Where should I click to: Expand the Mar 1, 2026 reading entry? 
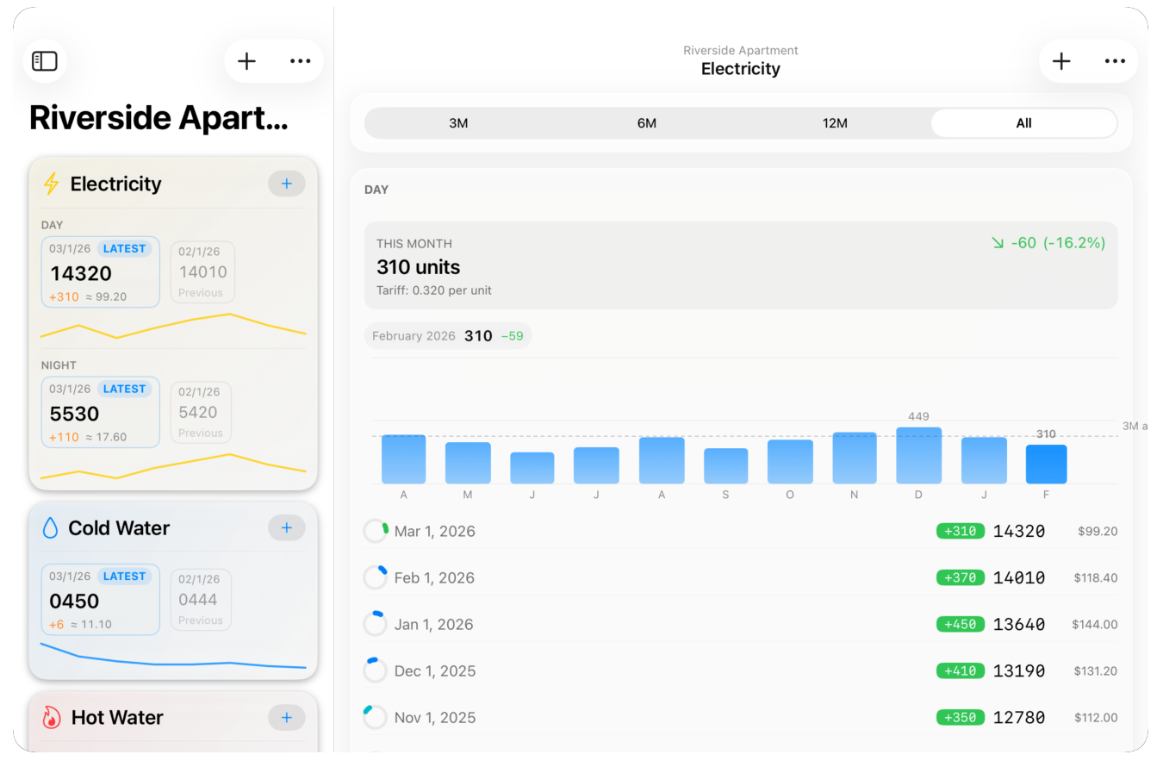(741, 531)
